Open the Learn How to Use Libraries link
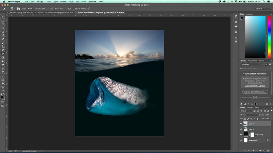The width and height of the screenshot is (273, 153). click(x=255, y=86)
